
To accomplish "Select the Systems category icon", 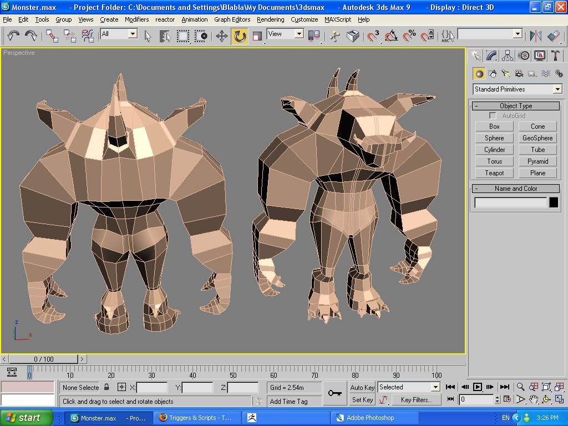I will (559, 74).
